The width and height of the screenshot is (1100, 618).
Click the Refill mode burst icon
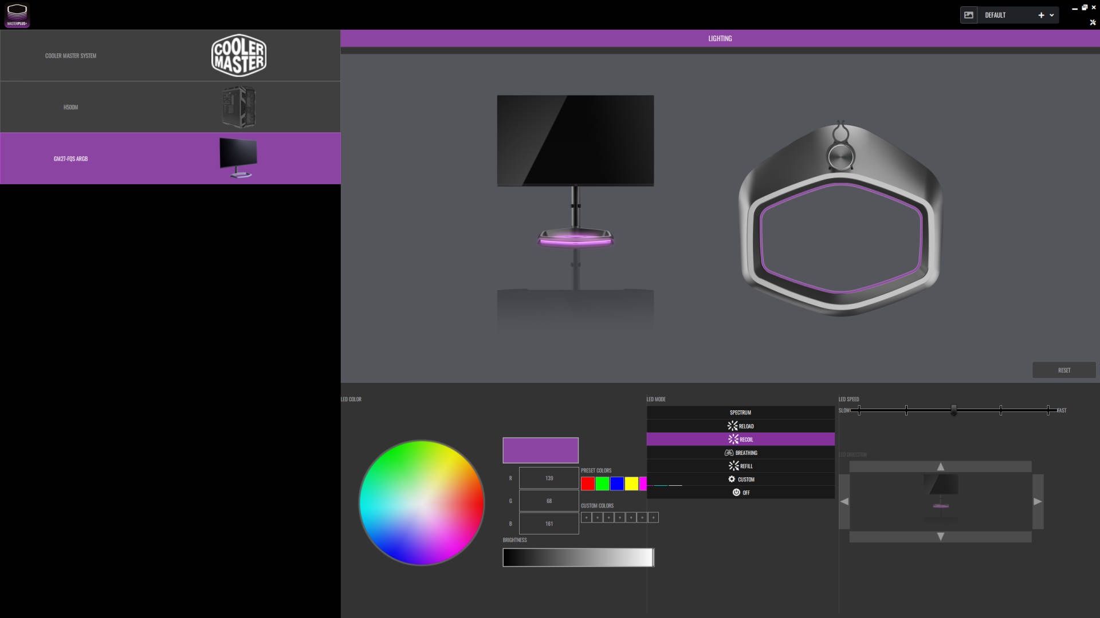733,466
